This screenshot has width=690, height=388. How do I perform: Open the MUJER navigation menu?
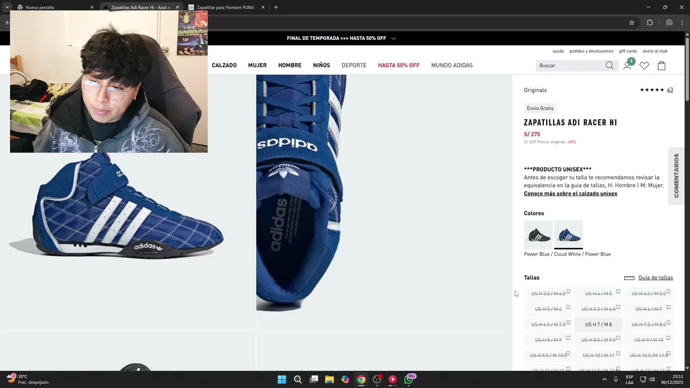[257, 65]
